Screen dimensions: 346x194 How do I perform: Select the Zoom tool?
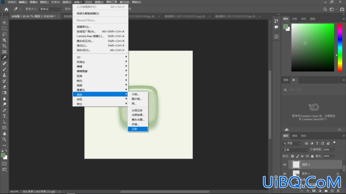(4, 140)
